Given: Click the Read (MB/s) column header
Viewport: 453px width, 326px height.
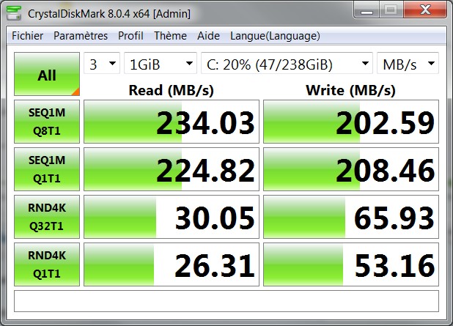Looking at the screenshot, I should [x=171, y=90].
